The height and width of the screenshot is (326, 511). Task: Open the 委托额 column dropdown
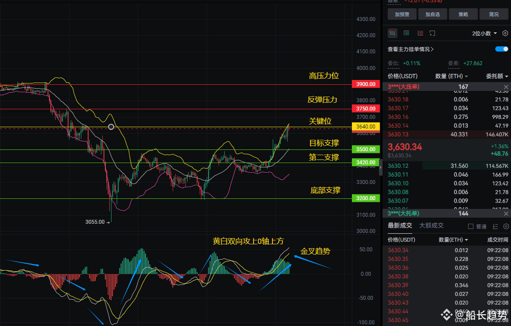click(497, 76)
